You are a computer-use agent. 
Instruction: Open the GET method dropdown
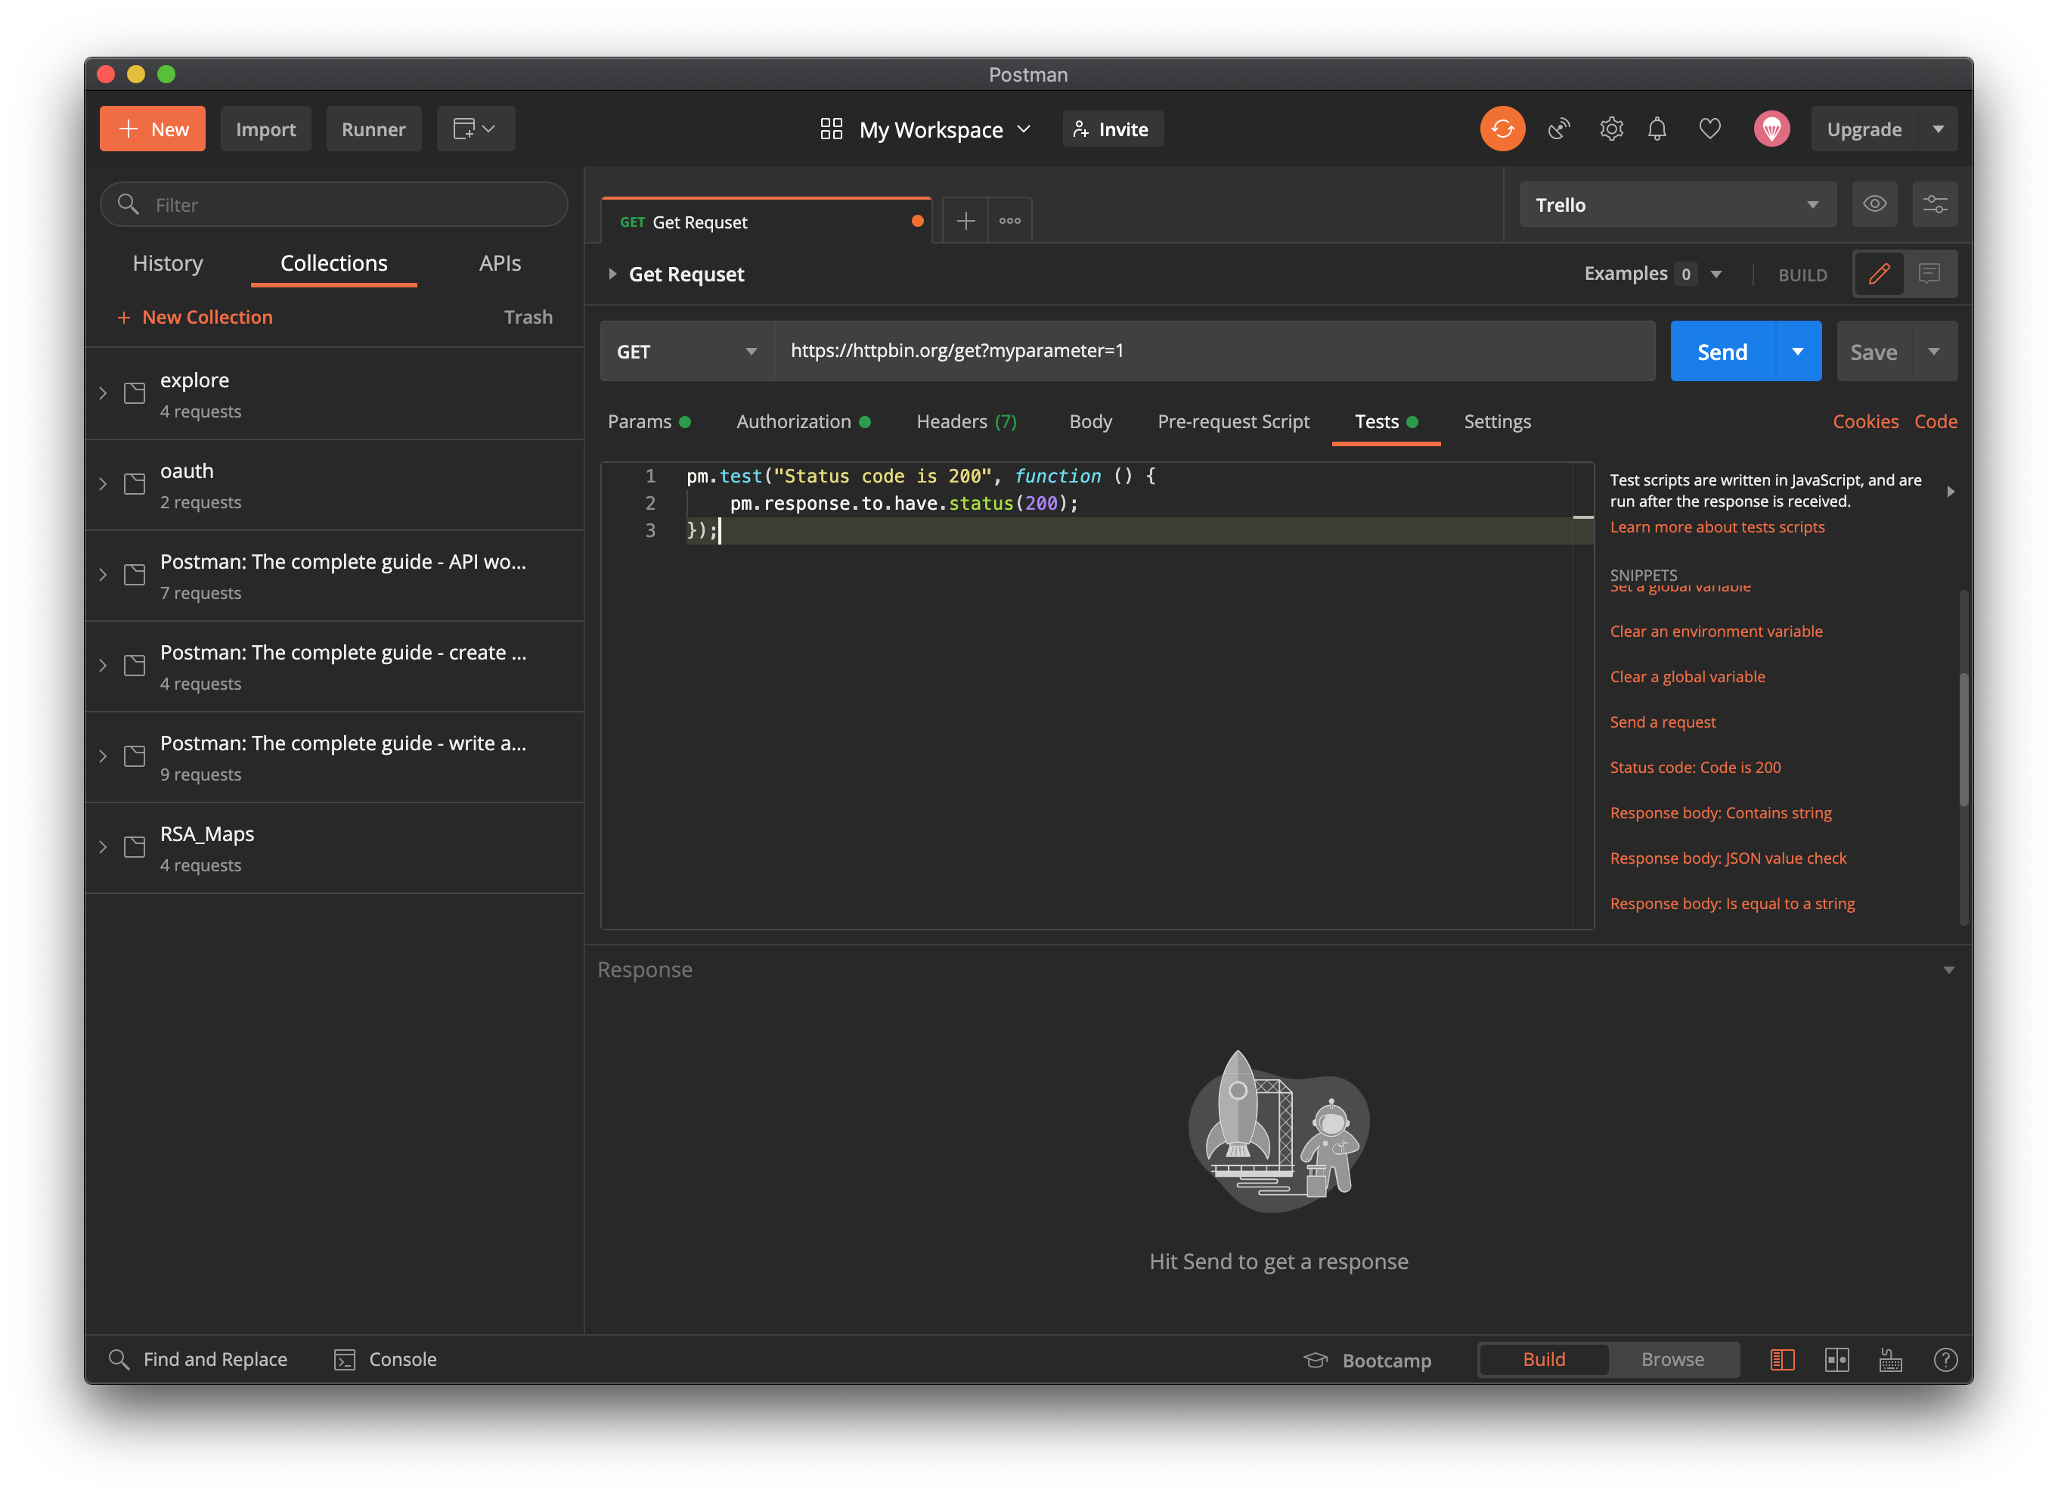click(x=687, y=351)
